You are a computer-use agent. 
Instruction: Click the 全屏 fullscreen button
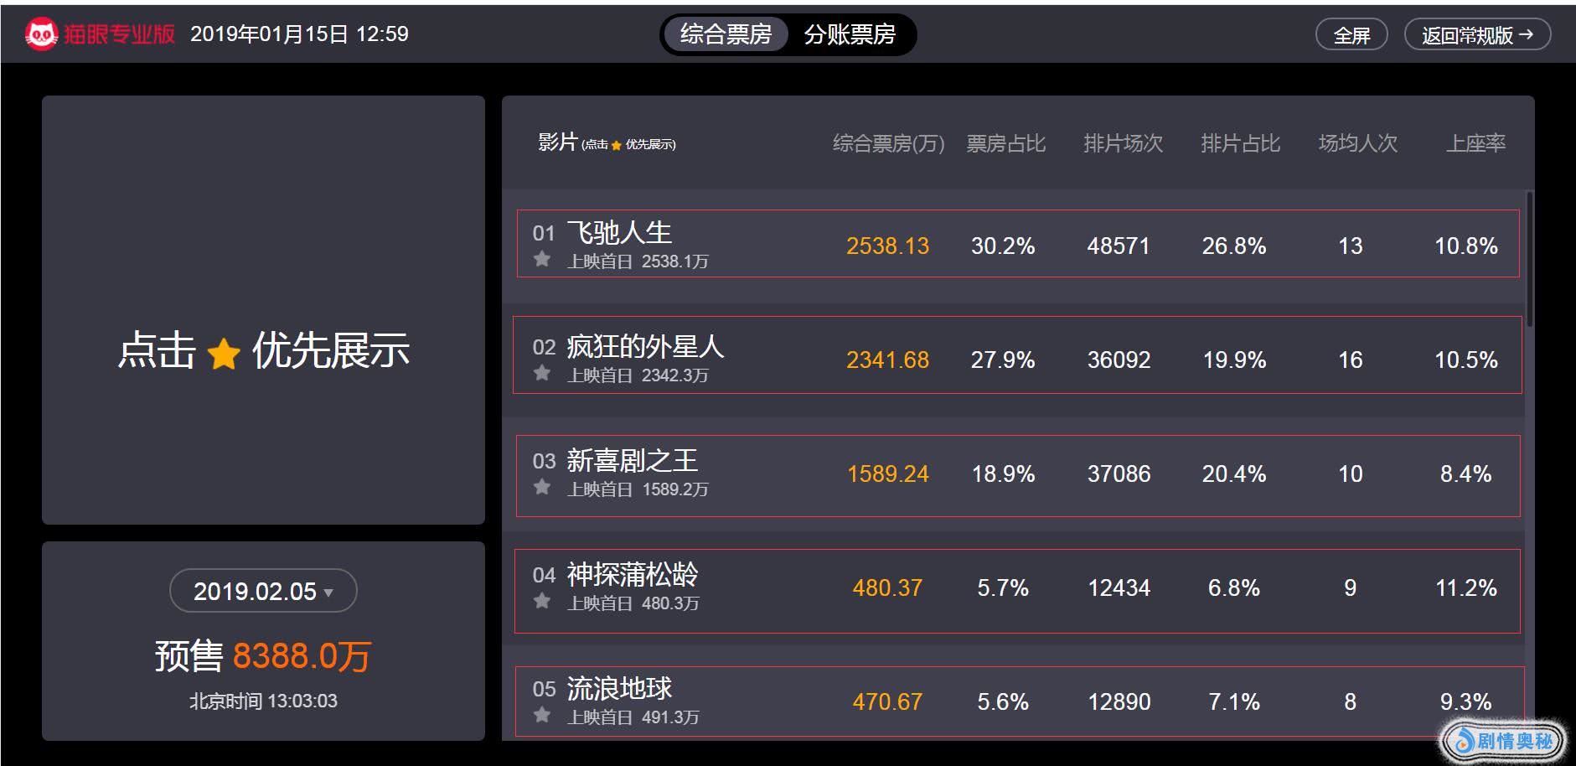1351,35
